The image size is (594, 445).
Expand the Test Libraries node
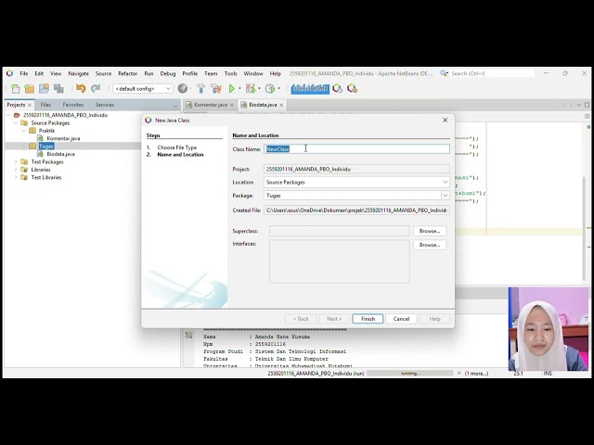pyautogui.click(x=16, y=177)
